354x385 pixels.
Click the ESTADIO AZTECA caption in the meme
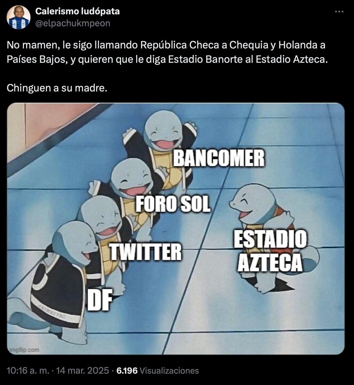click(270, 251)
